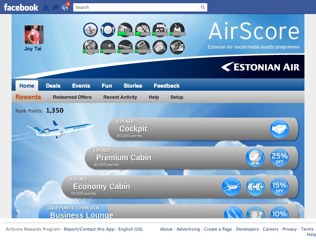Open Create a Page footer link
This screenshot has width=316, height=241.
point(218,229)
